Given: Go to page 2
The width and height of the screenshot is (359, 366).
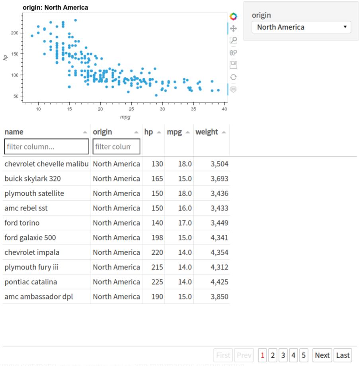Looking at the screenshot, I should 273,355.
